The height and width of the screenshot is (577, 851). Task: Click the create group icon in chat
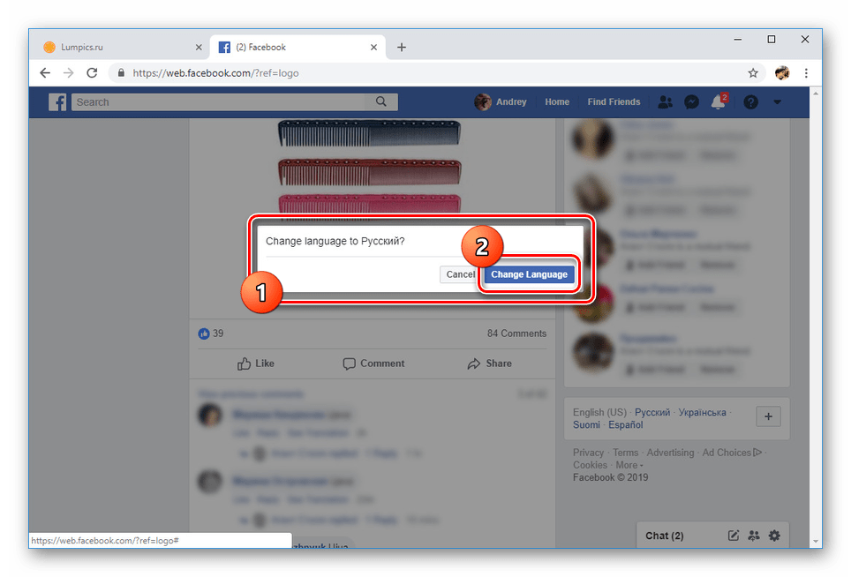click(x=754, y=536)
